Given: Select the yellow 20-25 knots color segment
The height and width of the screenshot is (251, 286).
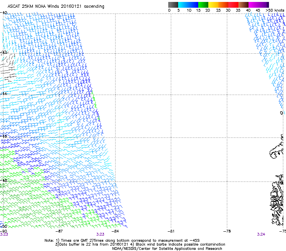Looking at the screenshot, I should [213, 5].
